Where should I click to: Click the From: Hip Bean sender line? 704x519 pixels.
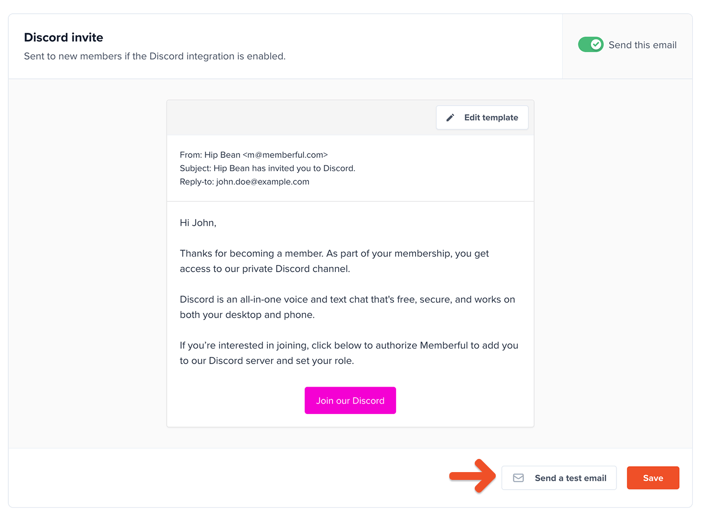click(x=210, y=155)
